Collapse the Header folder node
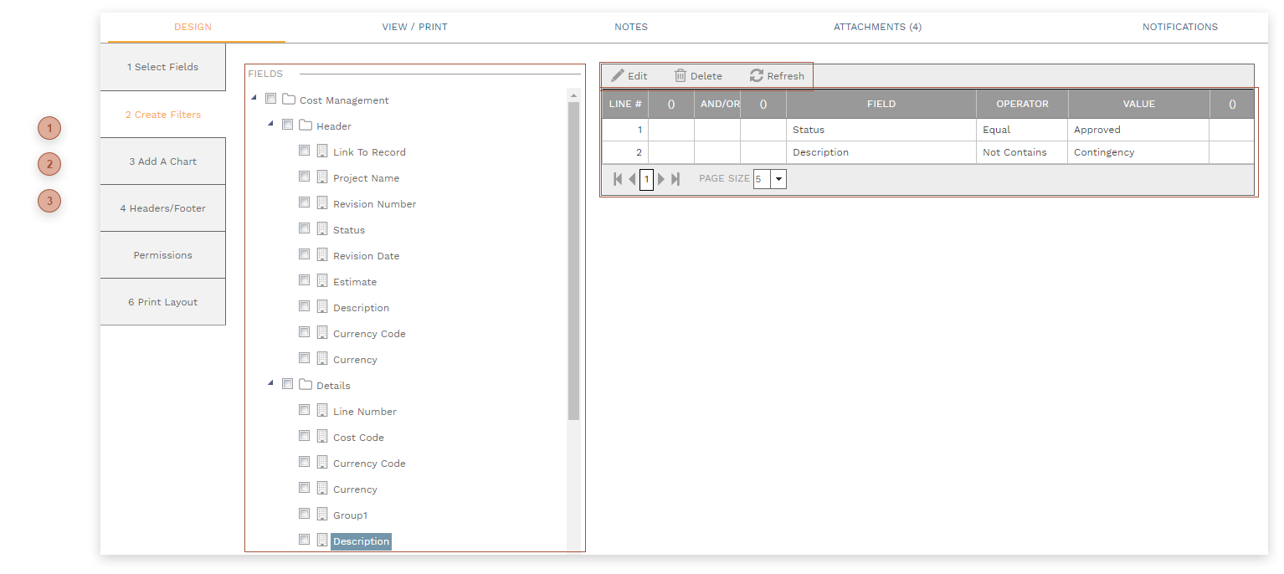 point(270,125)
